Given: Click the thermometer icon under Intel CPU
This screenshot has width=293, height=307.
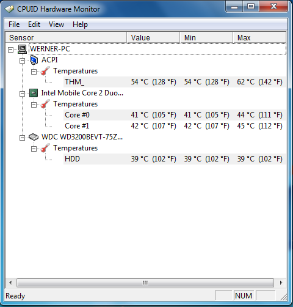Looking at the screenshot, I should tap(45, 104).
